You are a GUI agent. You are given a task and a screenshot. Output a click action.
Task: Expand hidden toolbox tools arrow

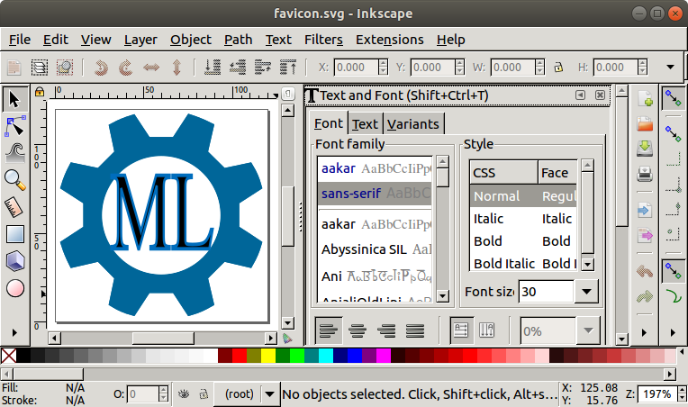pos(14,332)
